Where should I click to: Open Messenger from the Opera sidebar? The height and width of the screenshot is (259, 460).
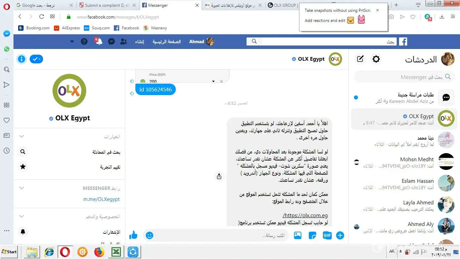7,34
